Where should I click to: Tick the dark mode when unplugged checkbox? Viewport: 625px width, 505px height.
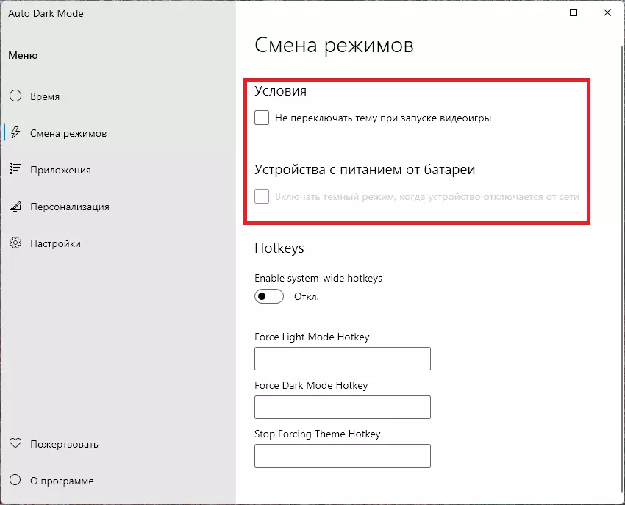click(262, 196)
